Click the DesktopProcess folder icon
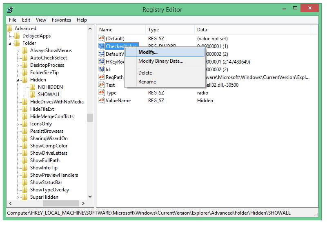327x226 pixels. point(25,65)
